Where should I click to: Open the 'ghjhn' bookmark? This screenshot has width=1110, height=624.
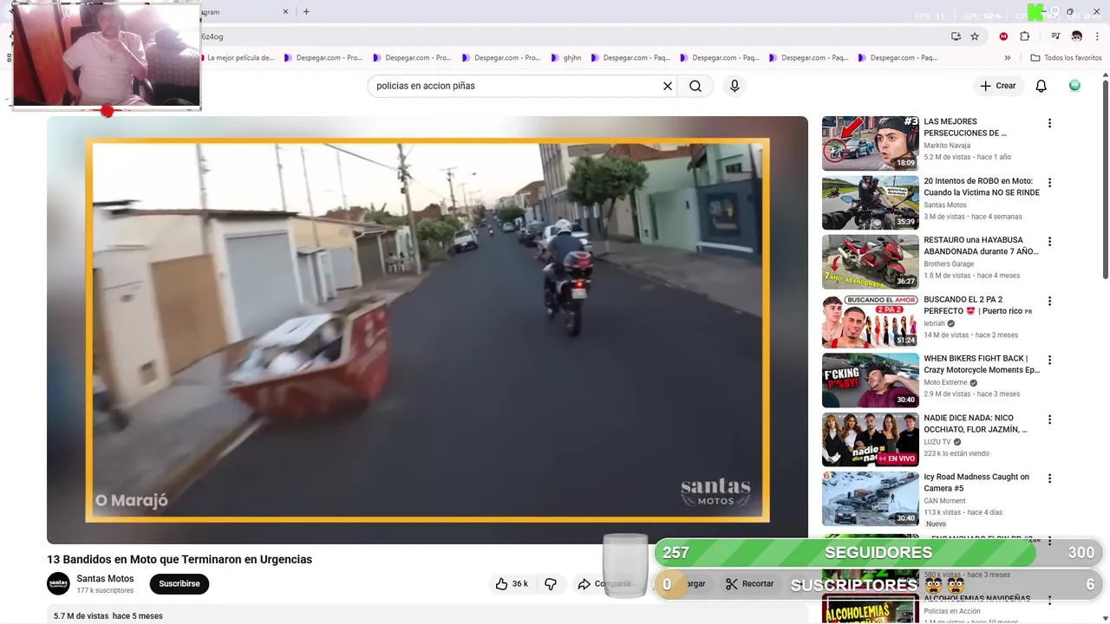click(566, 58)
